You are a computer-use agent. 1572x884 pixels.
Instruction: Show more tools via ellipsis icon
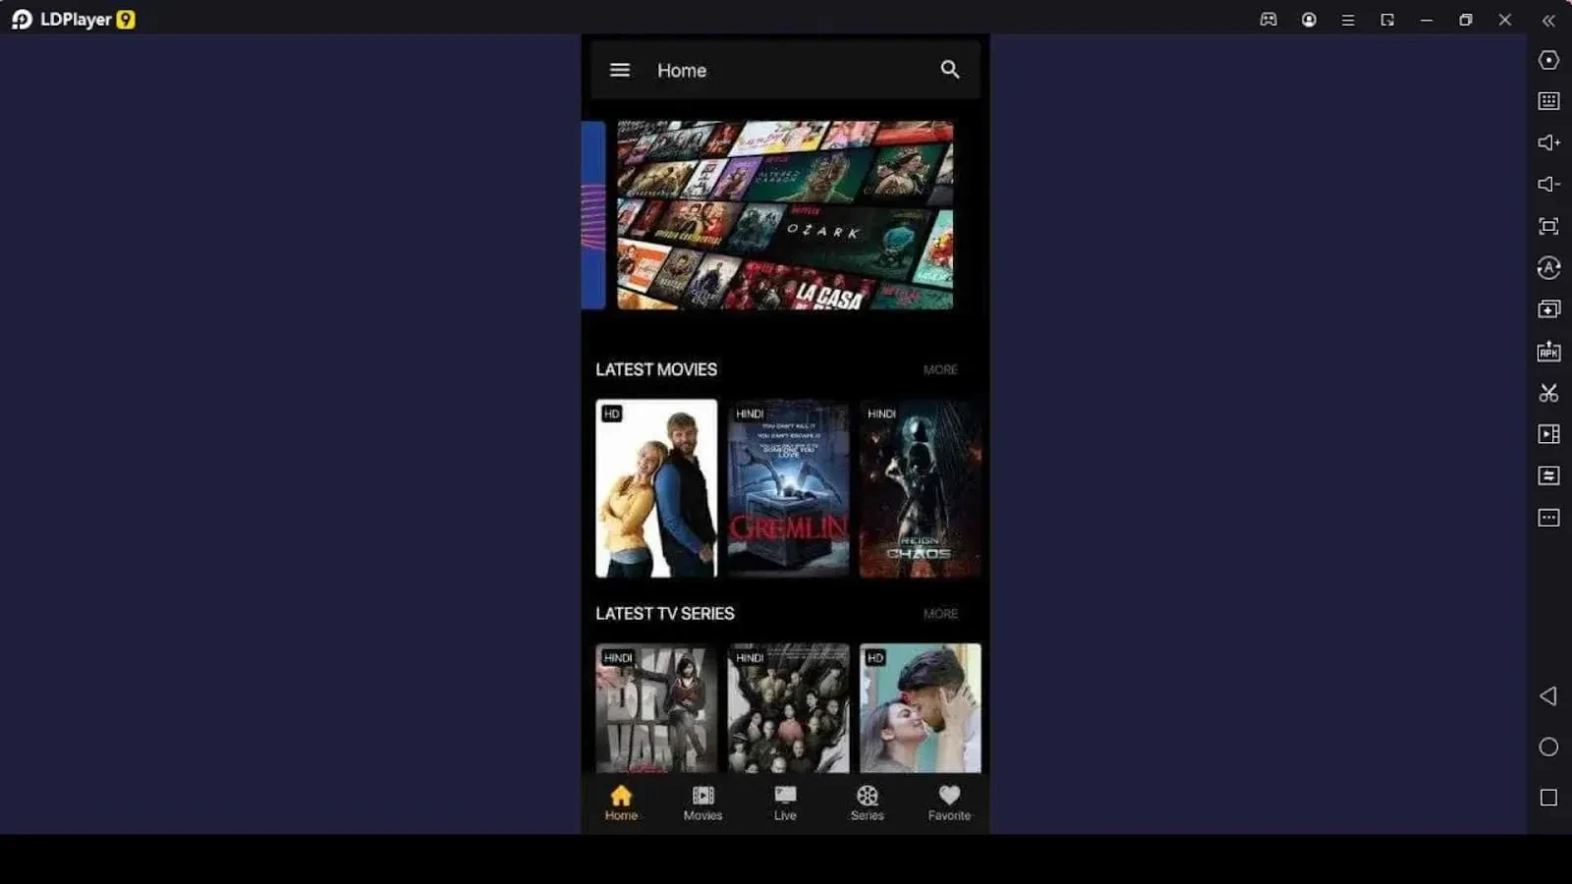click(1548, 518)
